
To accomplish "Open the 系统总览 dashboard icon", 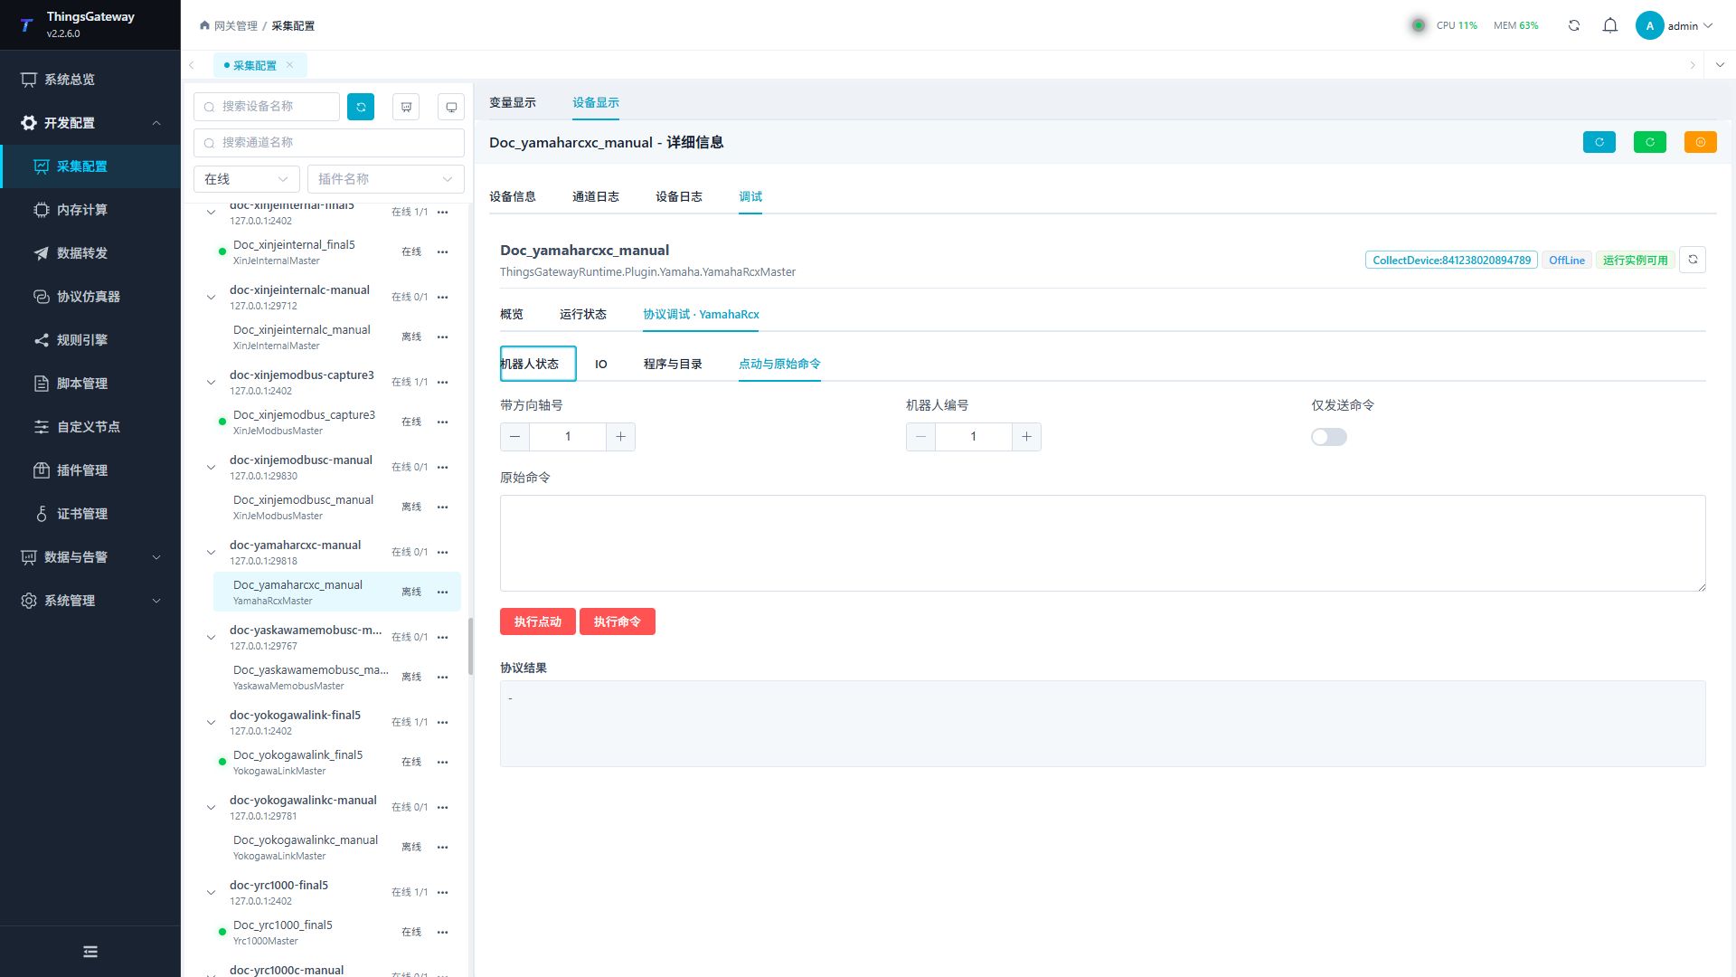I will [29, 80].
